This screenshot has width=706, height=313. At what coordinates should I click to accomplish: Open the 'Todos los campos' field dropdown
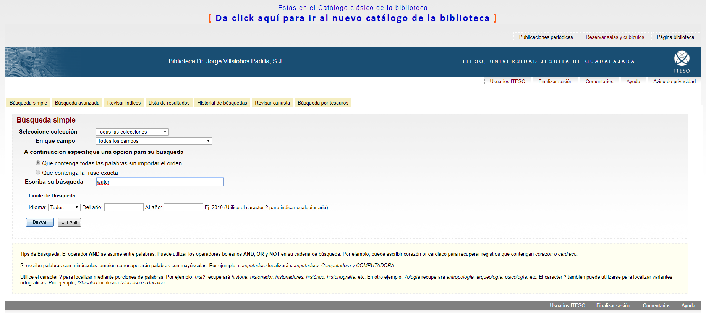[154, 141]
